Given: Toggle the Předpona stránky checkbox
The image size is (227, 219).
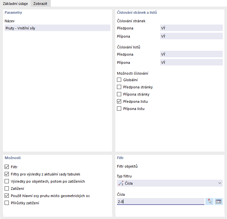Looking at the screenshot, I should (x=119, y=87).
